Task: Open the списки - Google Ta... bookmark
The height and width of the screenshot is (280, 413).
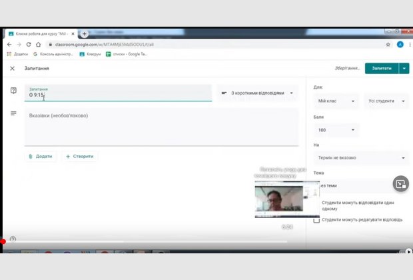Action: point(127,54)
